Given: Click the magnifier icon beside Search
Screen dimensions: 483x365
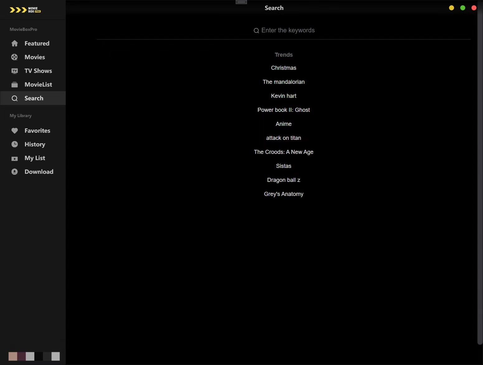Looking at the screenshot, I should click(15, 98).
